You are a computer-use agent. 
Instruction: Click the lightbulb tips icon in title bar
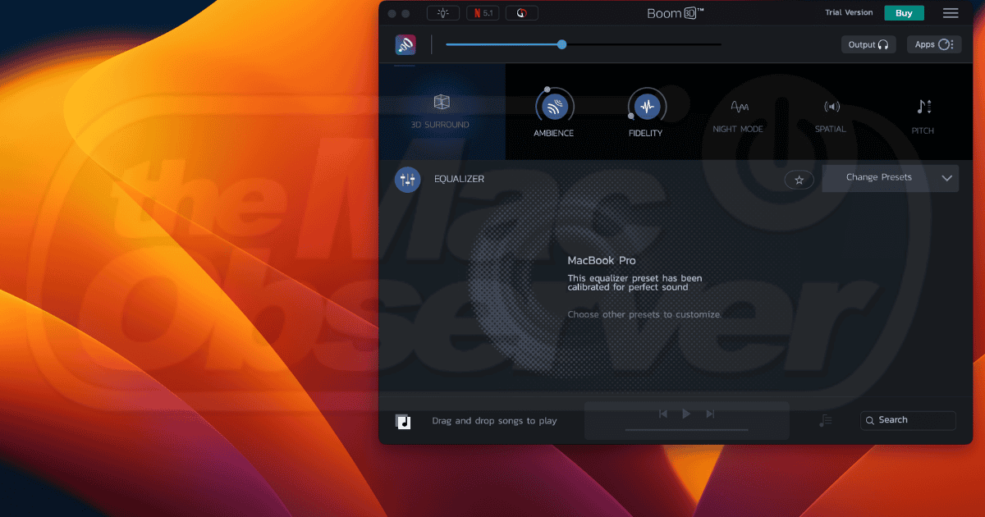click(x=443, y=13)
